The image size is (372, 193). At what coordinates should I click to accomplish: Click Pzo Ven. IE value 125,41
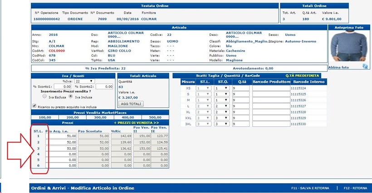160,148
